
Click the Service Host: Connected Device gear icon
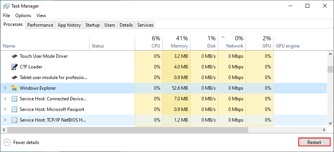pyautogui.click(x=14, y=99)
